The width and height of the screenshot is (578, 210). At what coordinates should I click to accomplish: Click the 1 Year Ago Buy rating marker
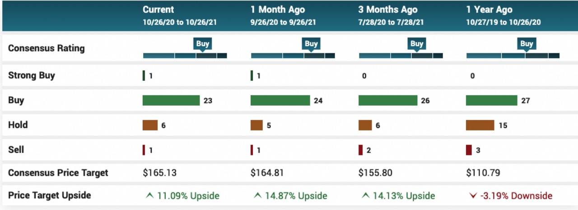[527, 44]
